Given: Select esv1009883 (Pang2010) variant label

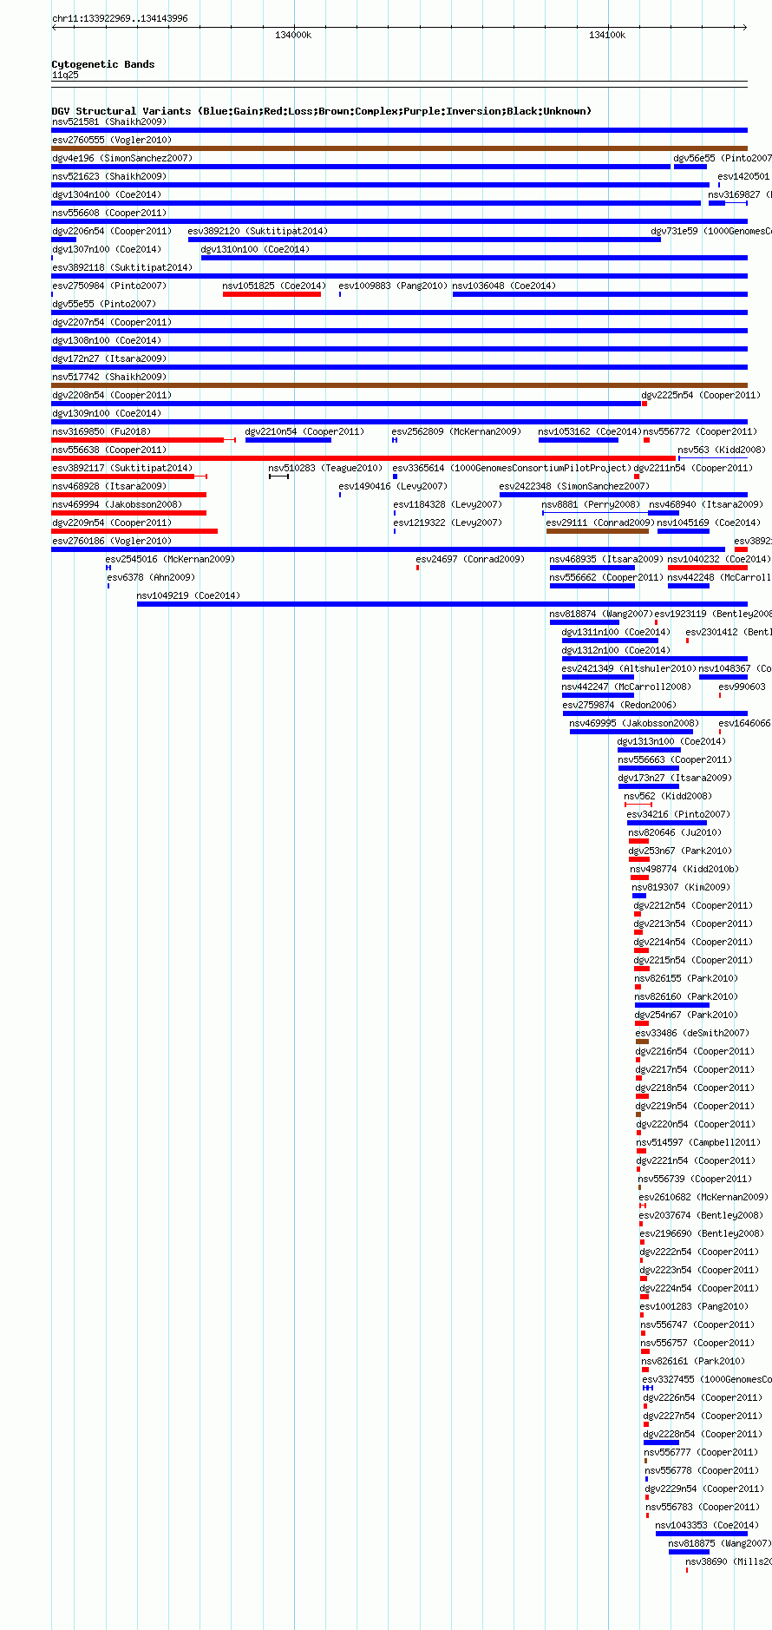Looking at the screenshot, I should click(x=393, y=286).
